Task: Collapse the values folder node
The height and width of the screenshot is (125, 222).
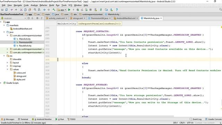Action: pyautogui.click(x=8, y=69)
